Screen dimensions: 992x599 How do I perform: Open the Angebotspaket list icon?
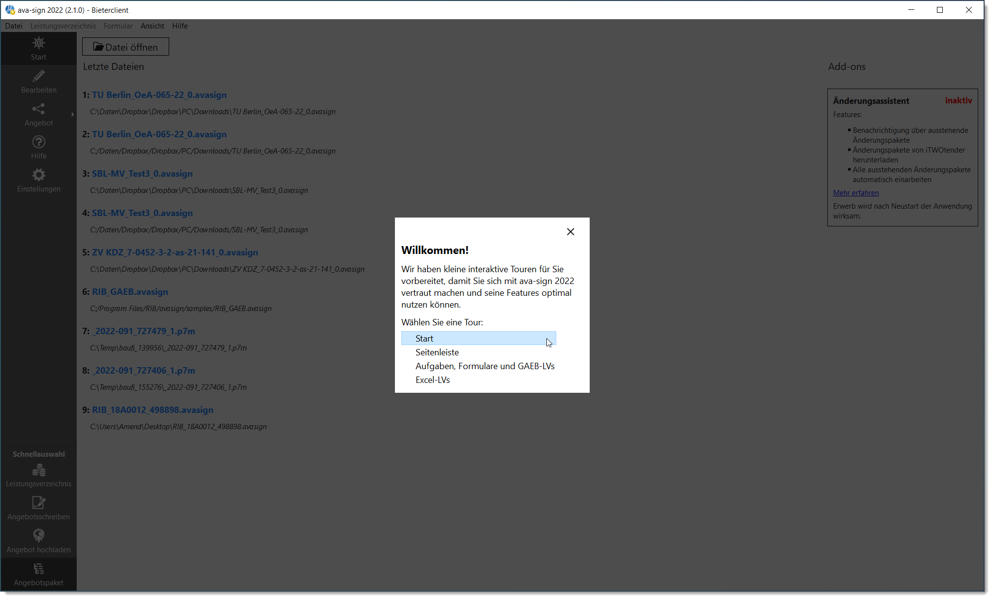click(x=38, y=573)
